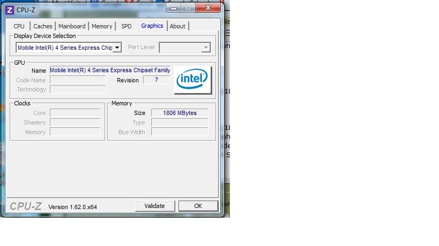Click the Core clock field

[75, 113]
